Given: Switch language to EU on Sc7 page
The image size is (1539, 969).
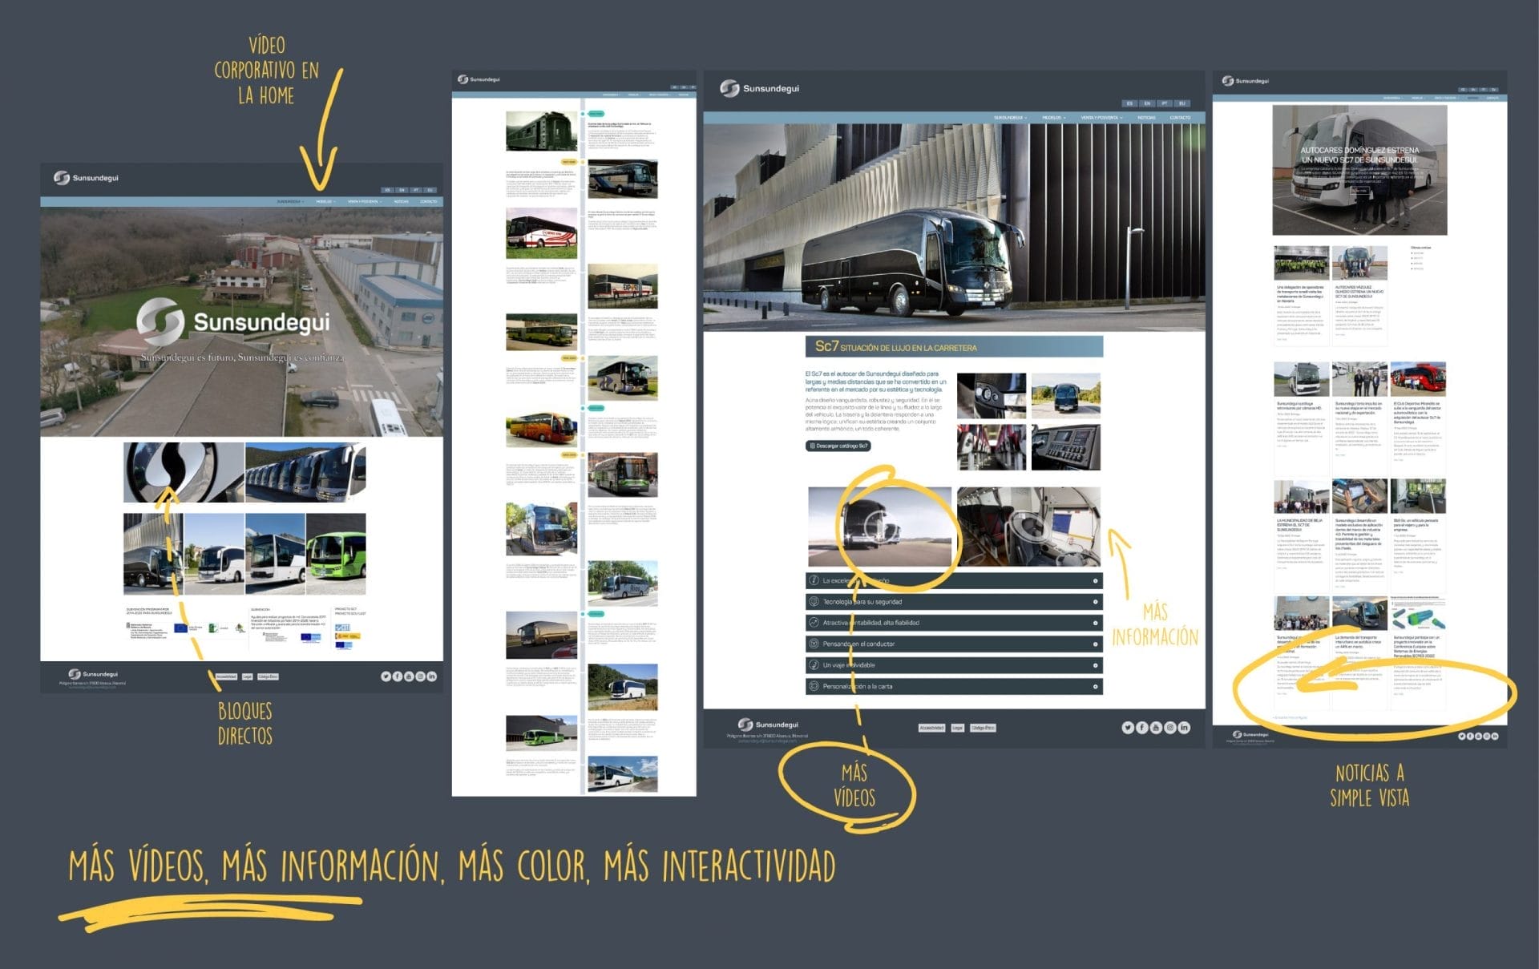Looking at the screenshot, I should click(x=1182, y=103).
